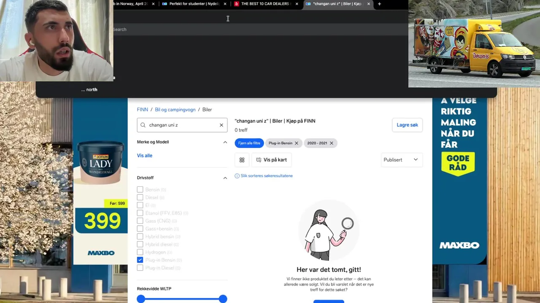Close the THE BEST 10 CAR DEALERS tab
This screenshot has height=303, width=540.
297,4
